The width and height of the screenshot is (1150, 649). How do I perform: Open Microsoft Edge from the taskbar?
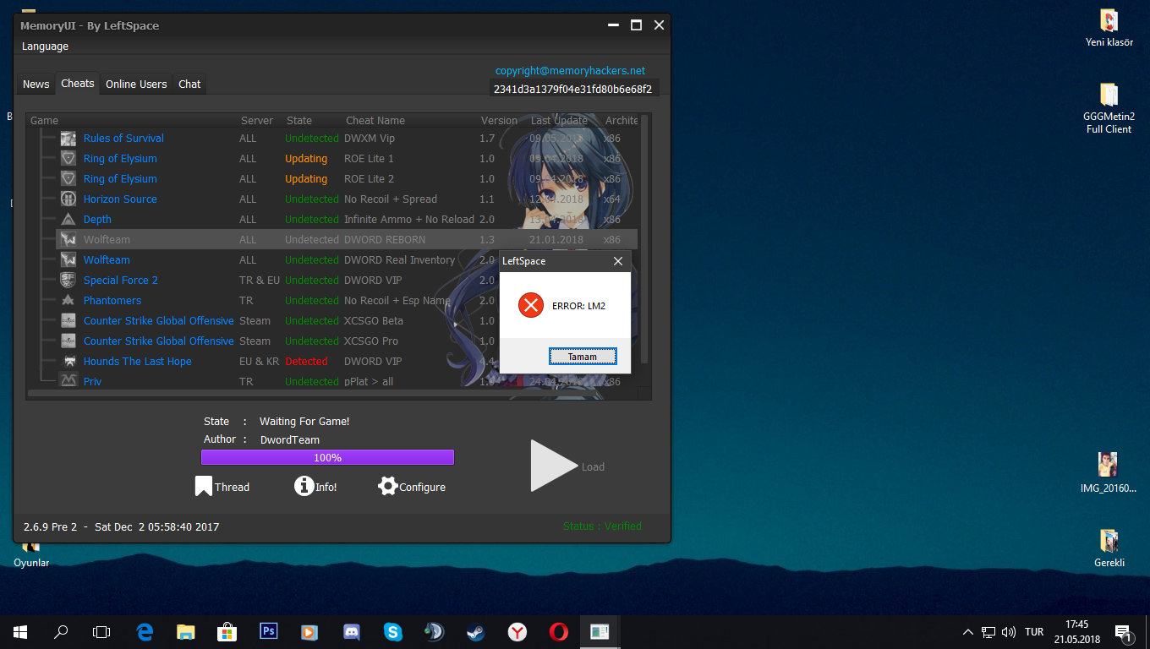(145, 631)
